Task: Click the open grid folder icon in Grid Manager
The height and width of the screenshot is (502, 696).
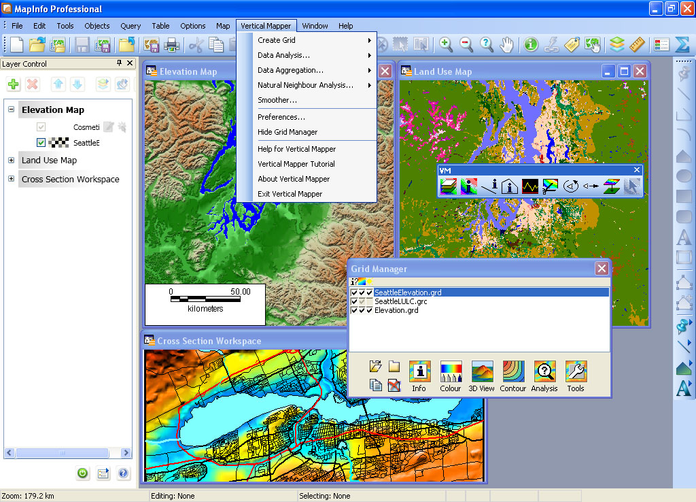Action: [x=375, y=366]
